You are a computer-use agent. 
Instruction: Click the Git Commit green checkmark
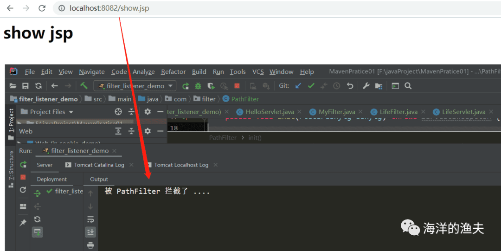[x=311, y=86]
